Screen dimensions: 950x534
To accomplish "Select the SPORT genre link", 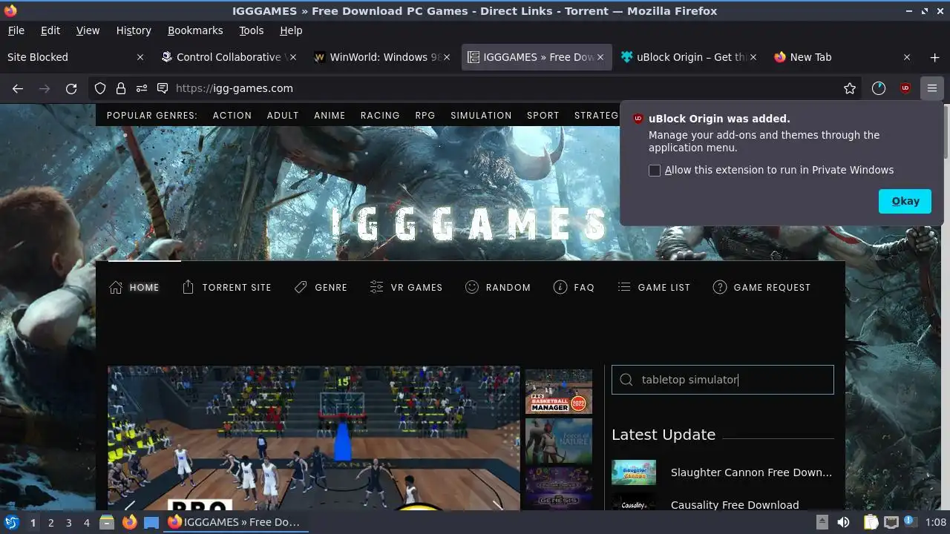I will coord(543,116).
